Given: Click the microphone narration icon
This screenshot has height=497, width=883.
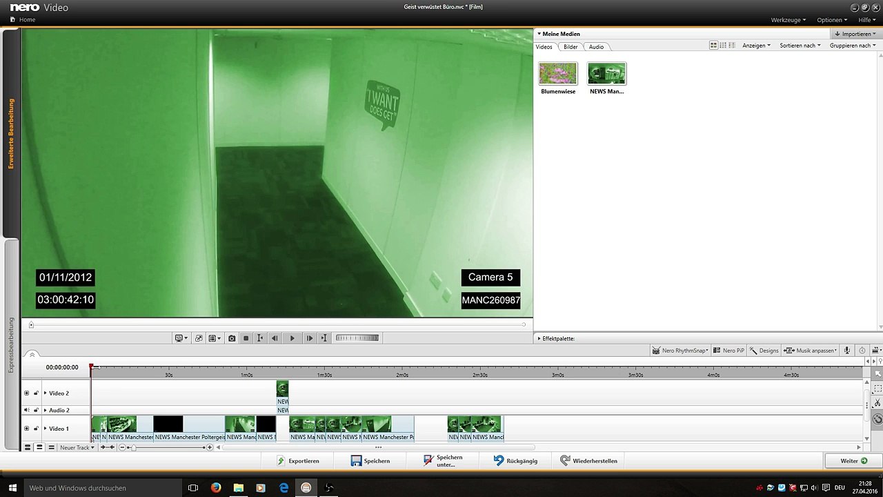Looking at the screenshot, I should coord(847,351).
